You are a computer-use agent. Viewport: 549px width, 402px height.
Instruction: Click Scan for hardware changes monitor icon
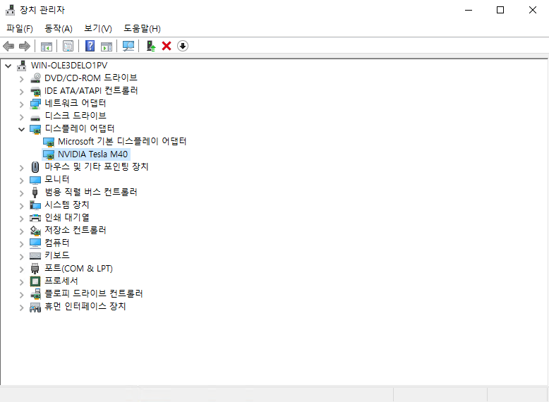point(128,46)
